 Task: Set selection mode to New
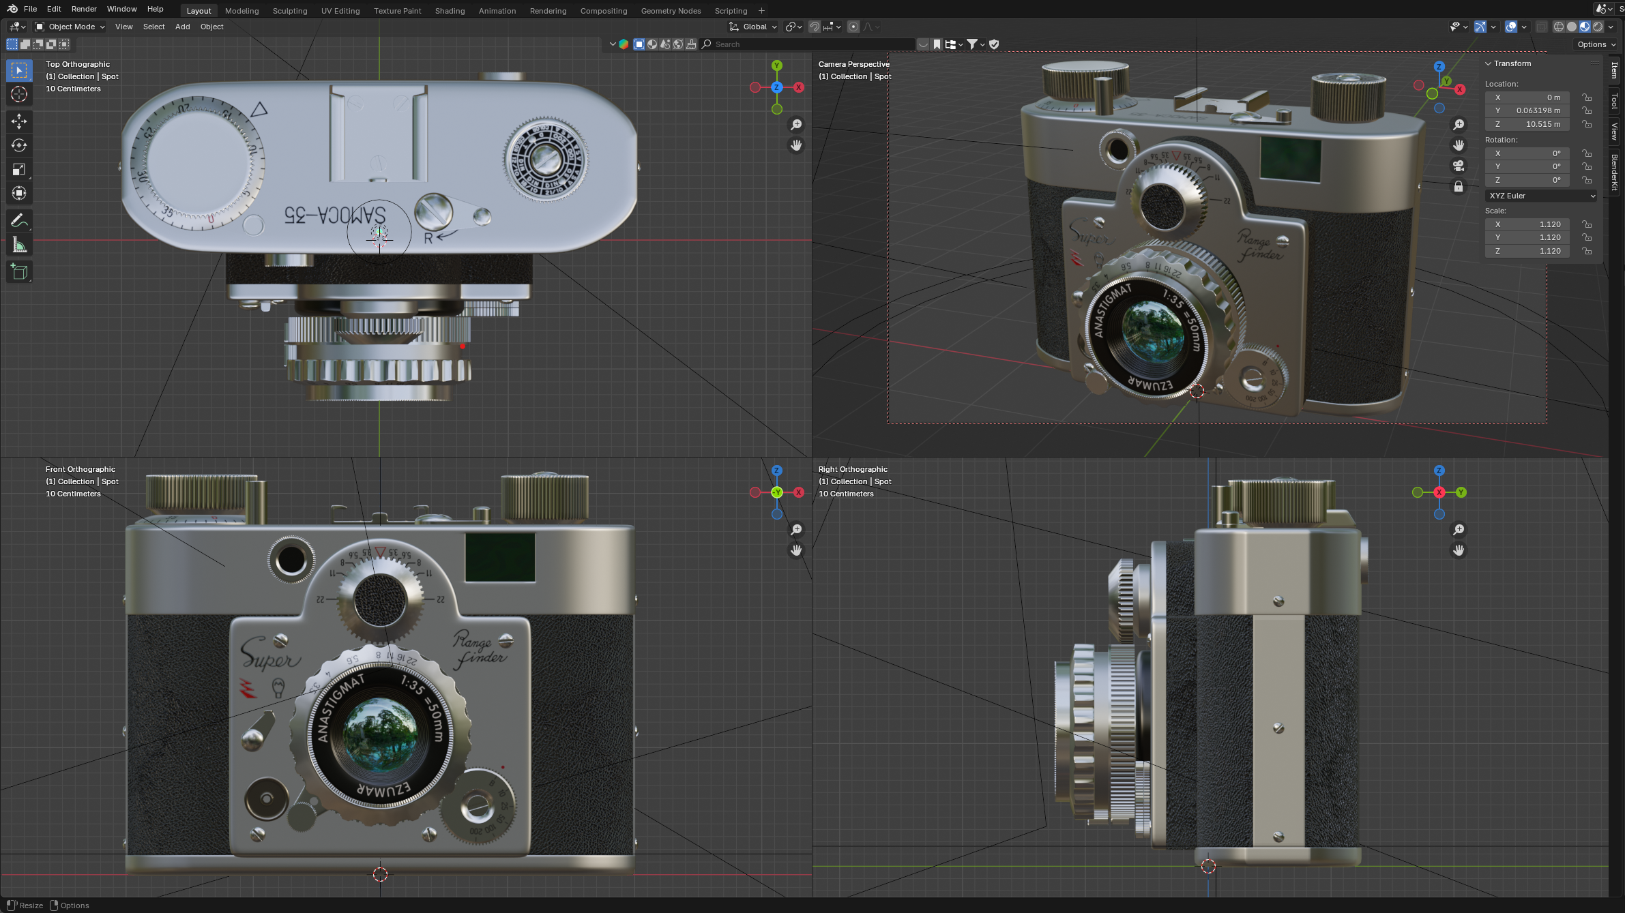coord(12,44)
